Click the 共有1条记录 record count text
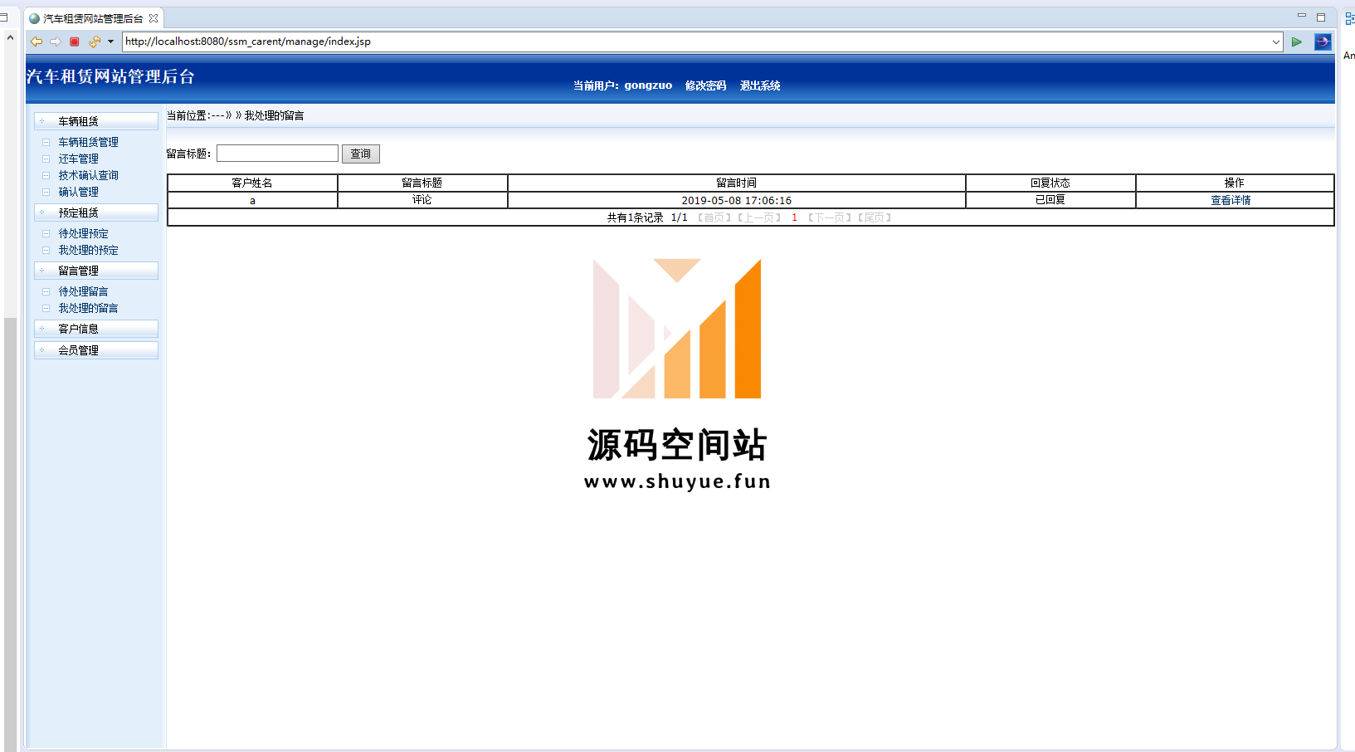This screenshot has height=752, width=1355. click(635, 217)
